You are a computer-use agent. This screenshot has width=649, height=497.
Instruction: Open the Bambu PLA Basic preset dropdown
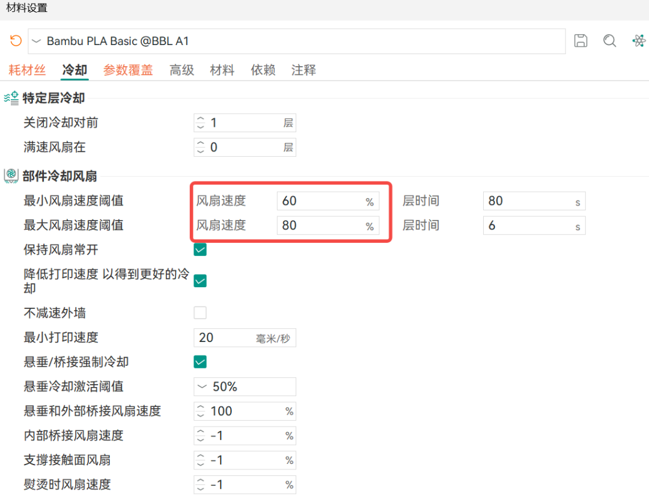[296, 41]
